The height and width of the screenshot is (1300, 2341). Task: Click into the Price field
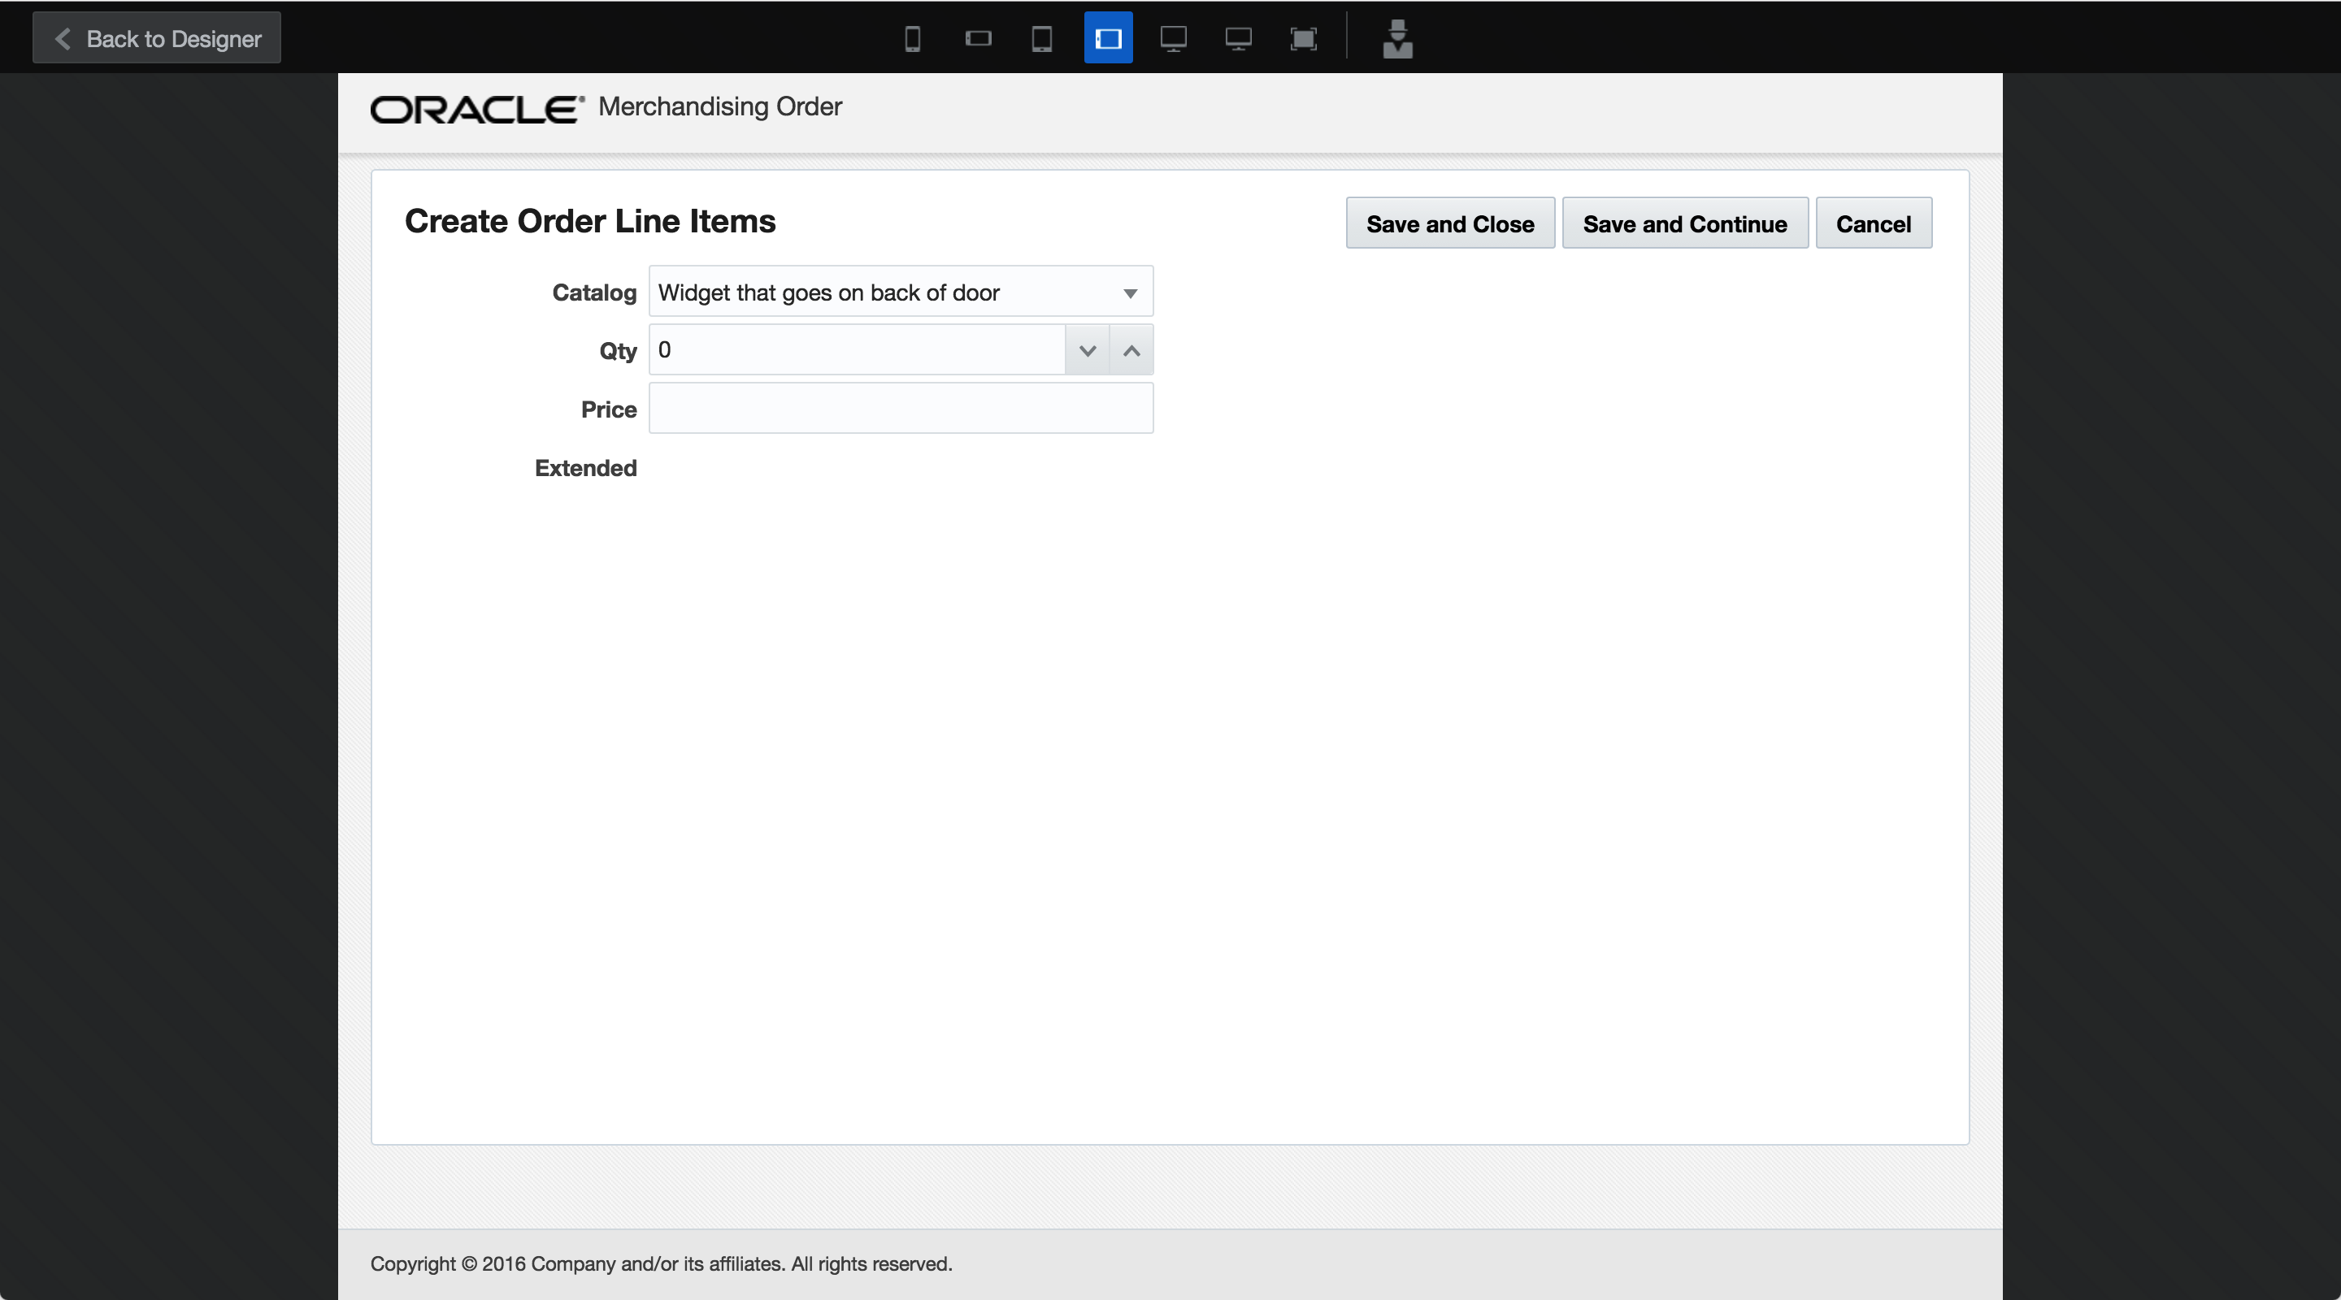pyautogui.click(x=901, y=409)
